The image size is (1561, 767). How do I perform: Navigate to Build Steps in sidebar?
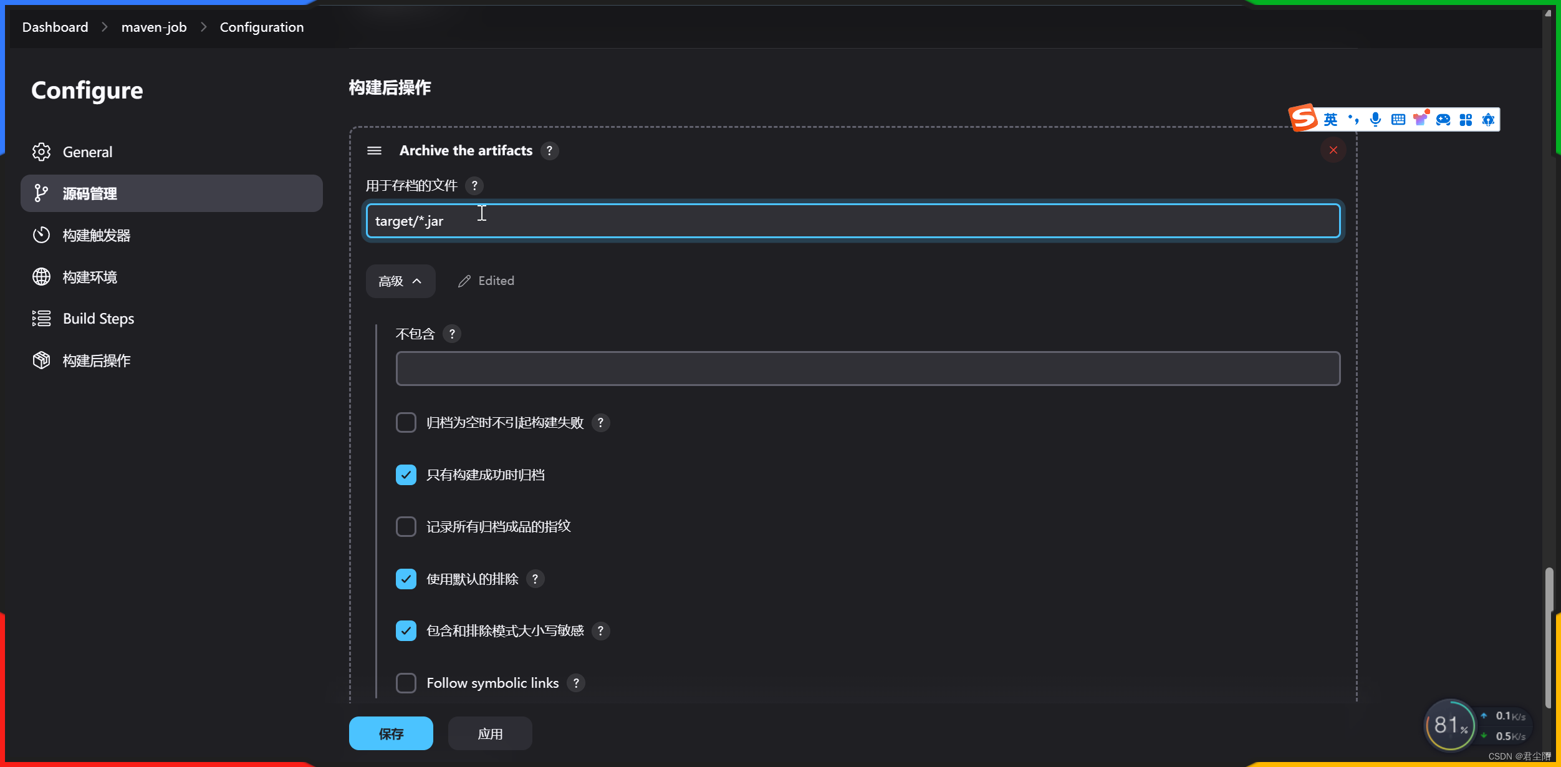pyautogui.click(x=98, y=318)
